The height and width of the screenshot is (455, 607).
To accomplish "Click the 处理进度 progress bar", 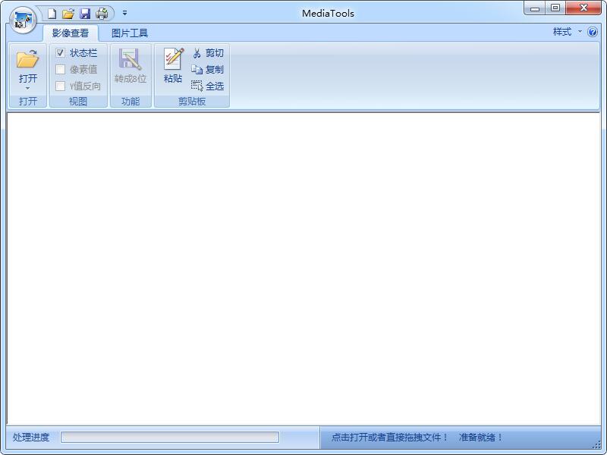I will tap(171, 438).
